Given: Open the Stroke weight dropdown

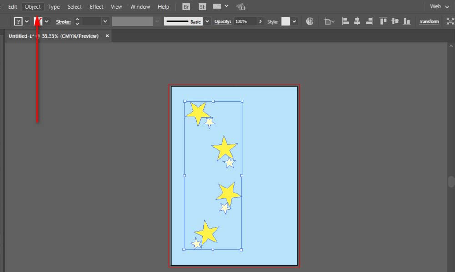Looking at the screenshot, I should click(106, 21).
